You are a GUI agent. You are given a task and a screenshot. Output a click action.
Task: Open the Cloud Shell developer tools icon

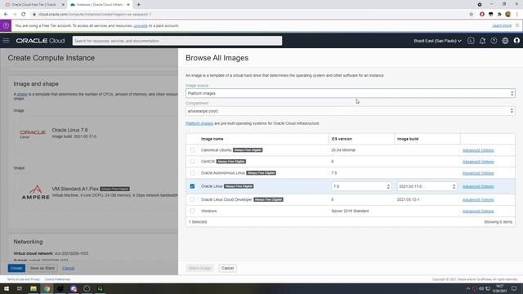coord(471,41)
